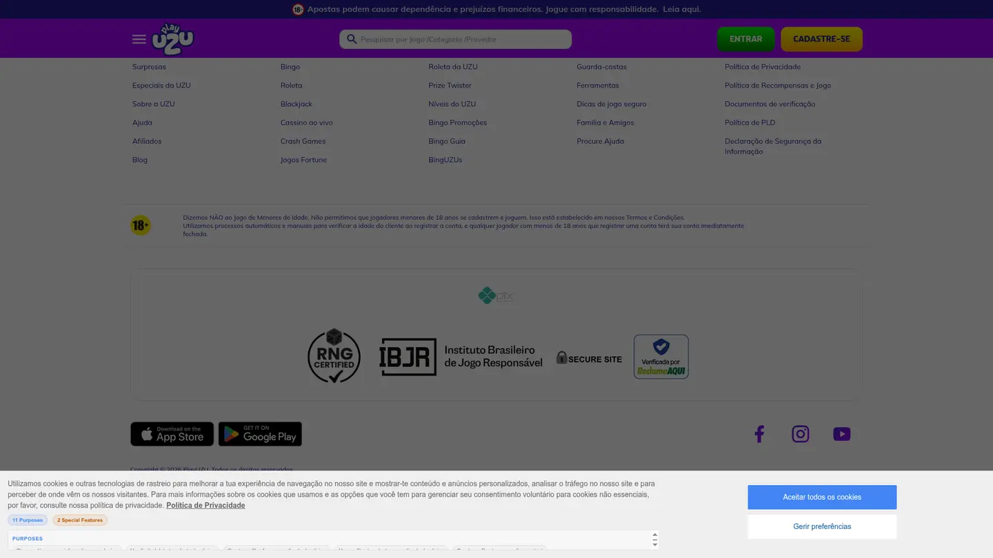993x558 pixels.
Task: Open the Ferramentas link
Action: tap(598, 85)
